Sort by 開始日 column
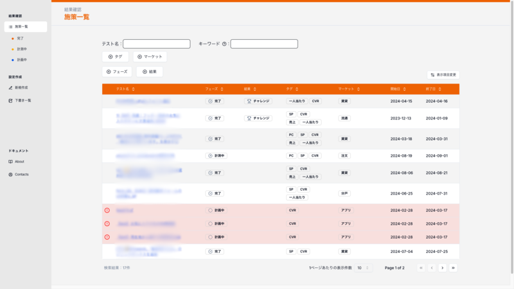Viewport: 514px width, 289px height. [x=398, y=89]
